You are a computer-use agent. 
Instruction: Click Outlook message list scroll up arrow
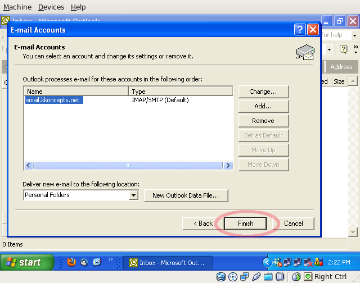point(353,81)
